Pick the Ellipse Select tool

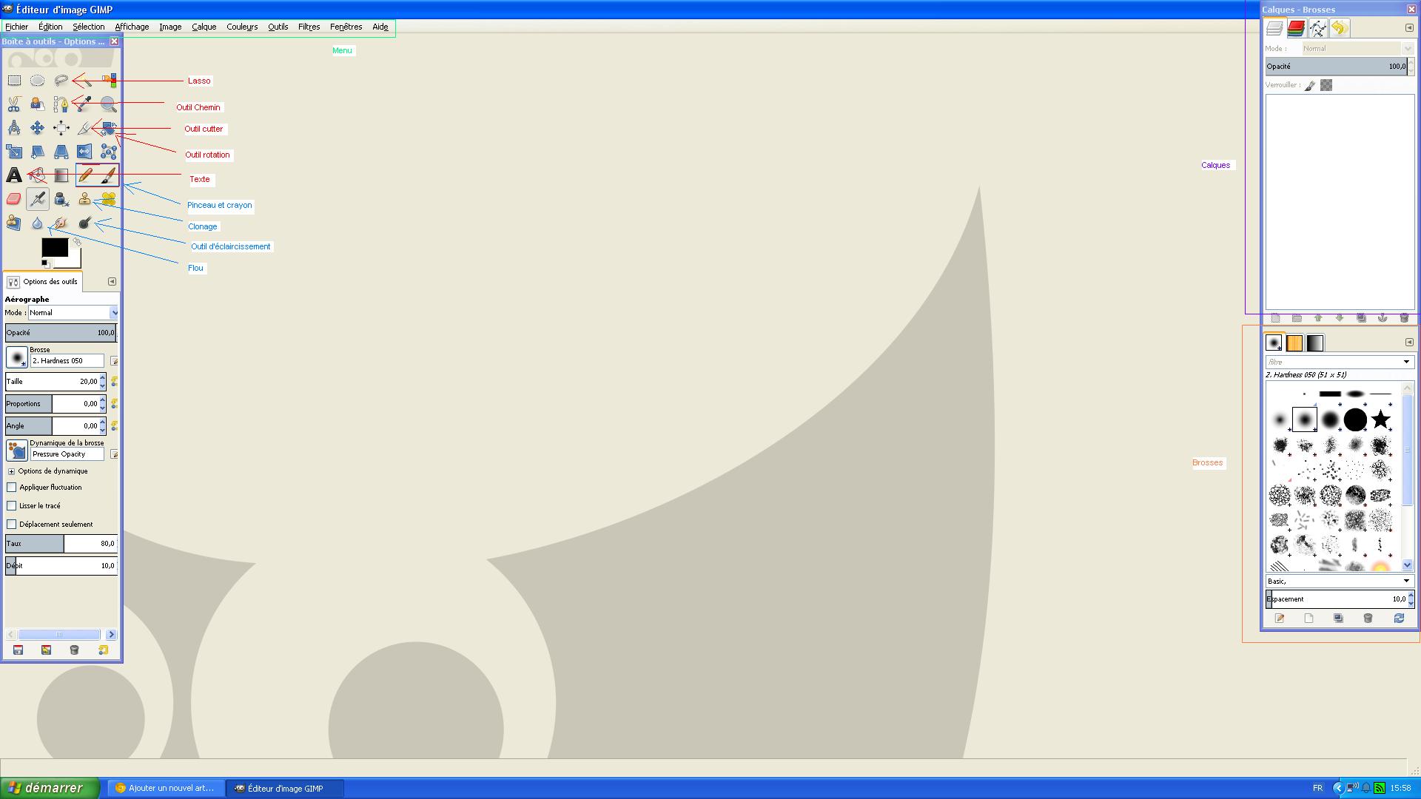pos(38,81)
